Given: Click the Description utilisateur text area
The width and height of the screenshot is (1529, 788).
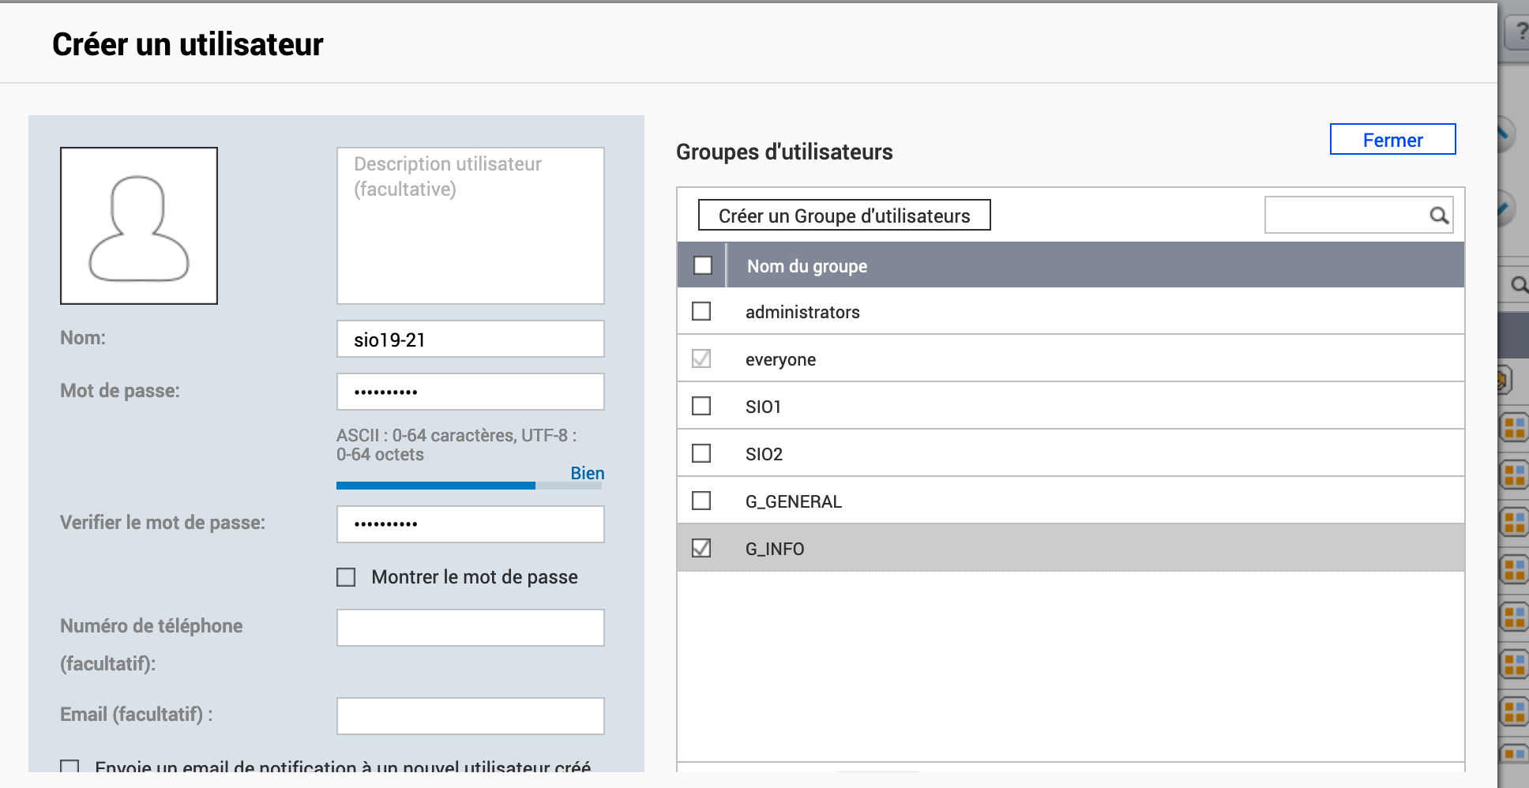Looking at the screenshot, I should pos(471,226).
